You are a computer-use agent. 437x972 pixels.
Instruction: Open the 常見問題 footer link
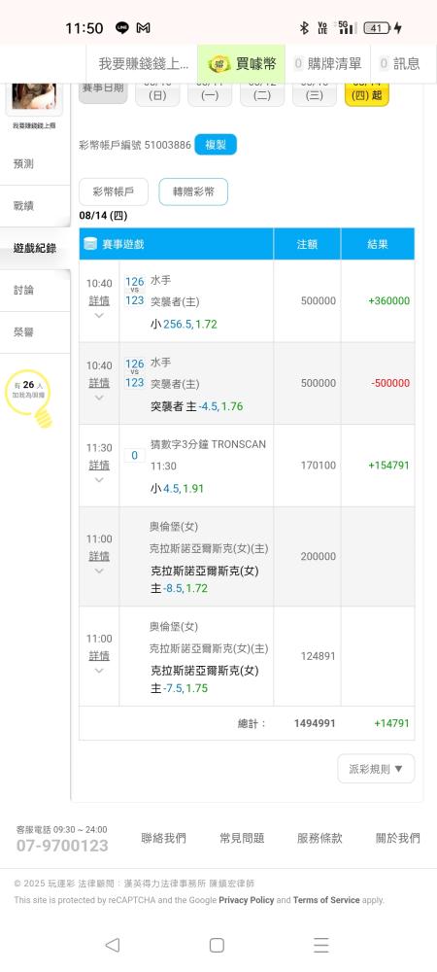(242, 838)
